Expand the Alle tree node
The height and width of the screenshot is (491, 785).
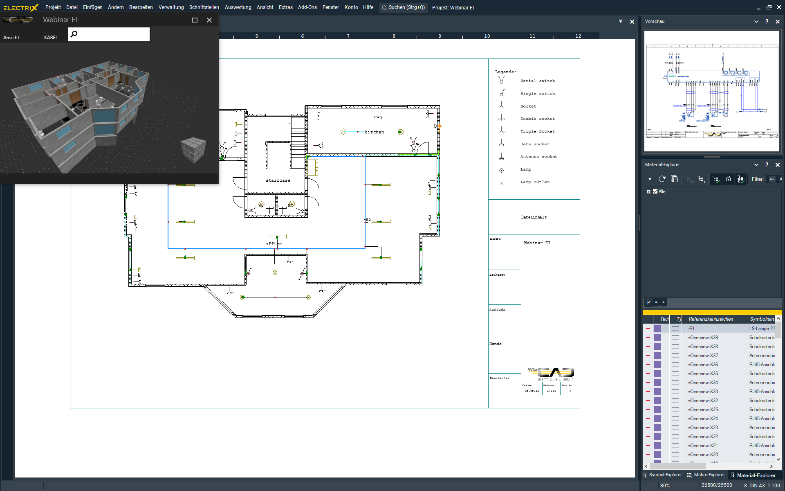click(x=648, y=191)
